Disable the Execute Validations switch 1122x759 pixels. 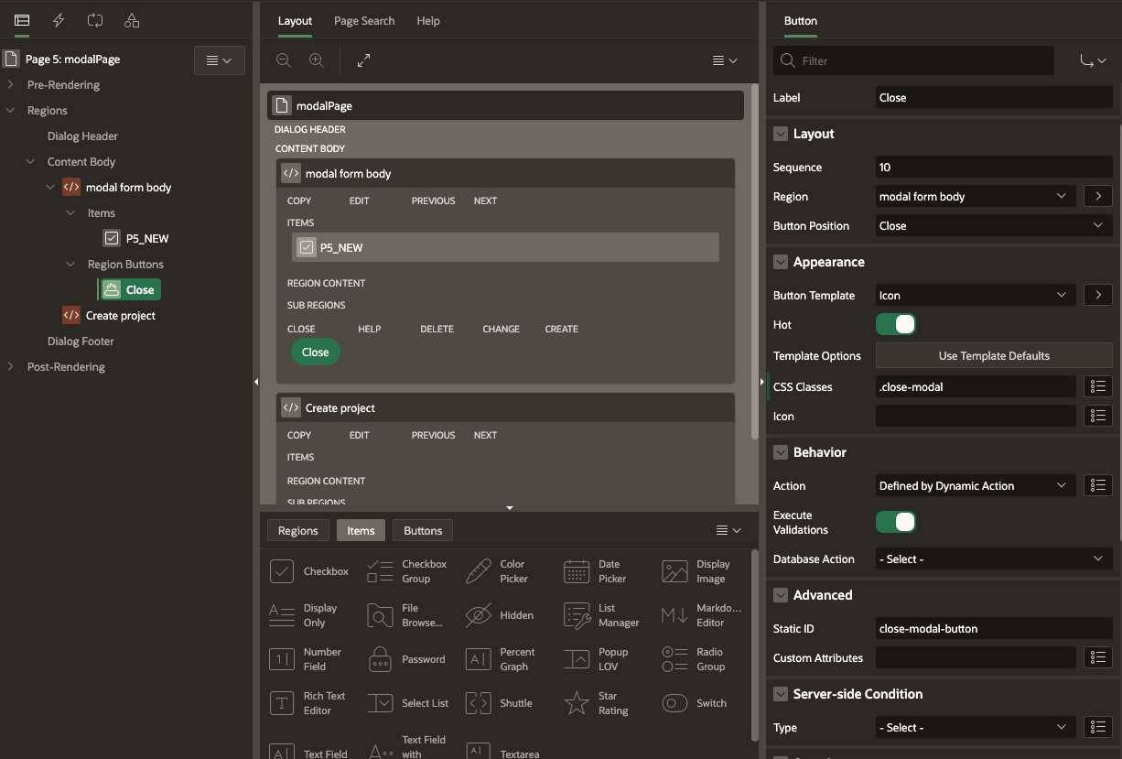click(895, 523)
